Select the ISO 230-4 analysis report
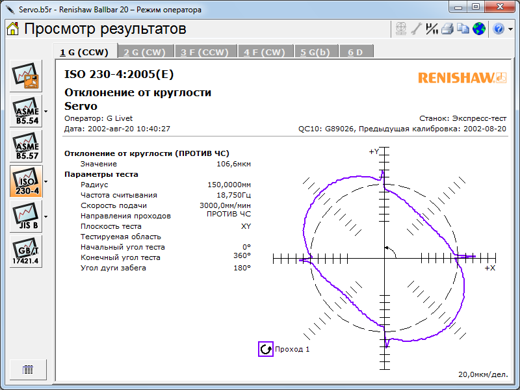Viewport: 520px width, 390px height. pyautogui.click(x=26, y=181)
